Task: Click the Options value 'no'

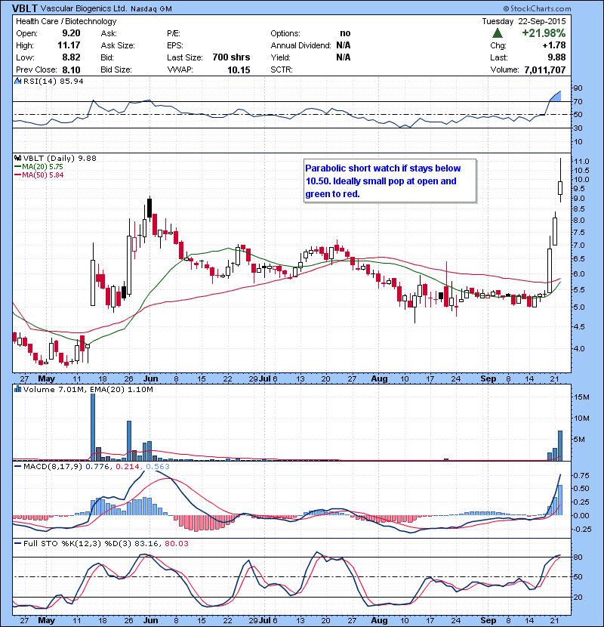Action: tap(345, 33)
